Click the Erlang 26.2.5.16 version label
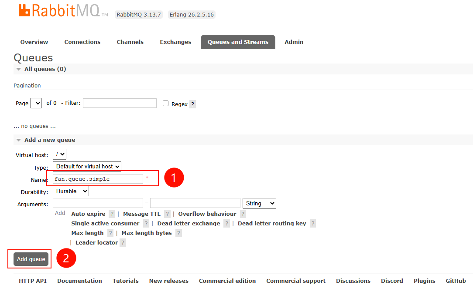Viewport: 473px width, 285px height. pyautogui.click(x=192, y=15)
